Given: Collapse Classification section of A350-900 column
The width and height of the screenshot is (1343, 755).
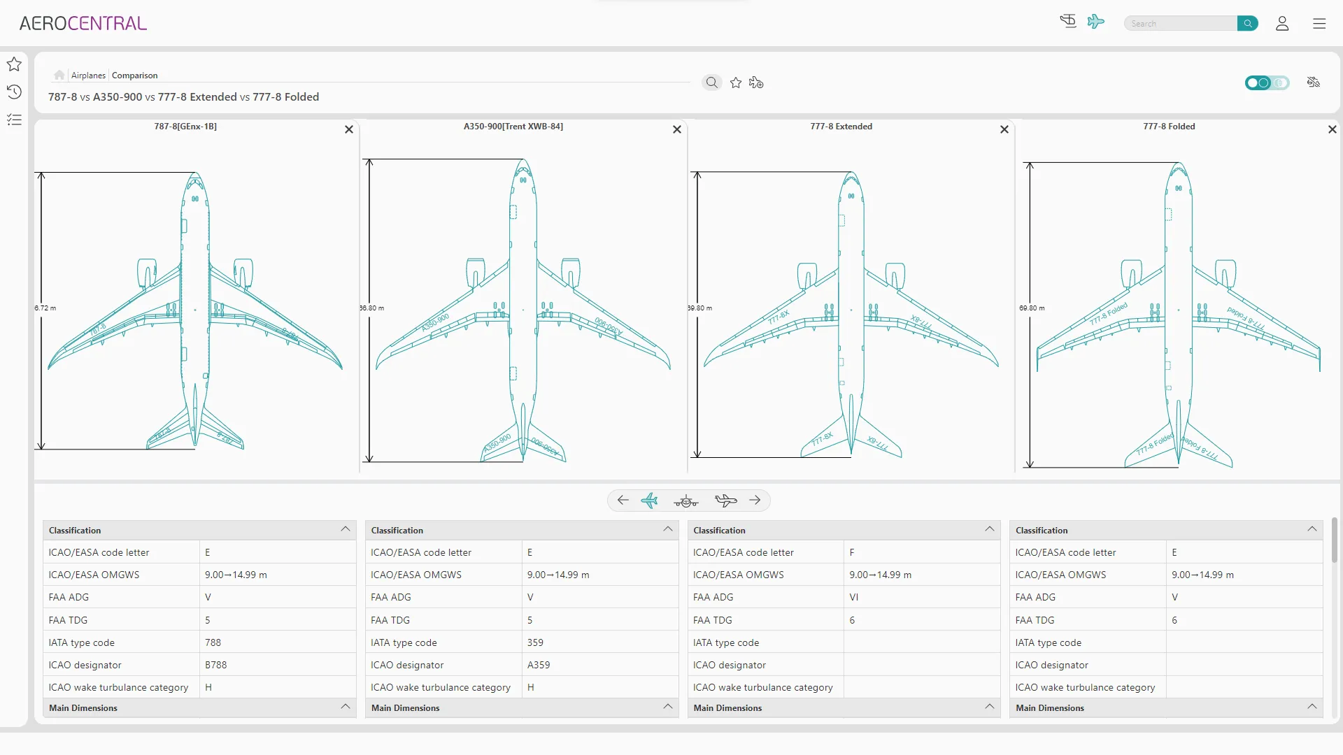Looking at the screenshot, I should point(668,529).
